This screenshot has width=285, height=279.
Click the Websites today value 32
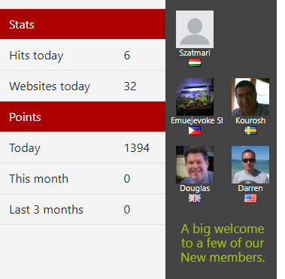pos(130,86)
